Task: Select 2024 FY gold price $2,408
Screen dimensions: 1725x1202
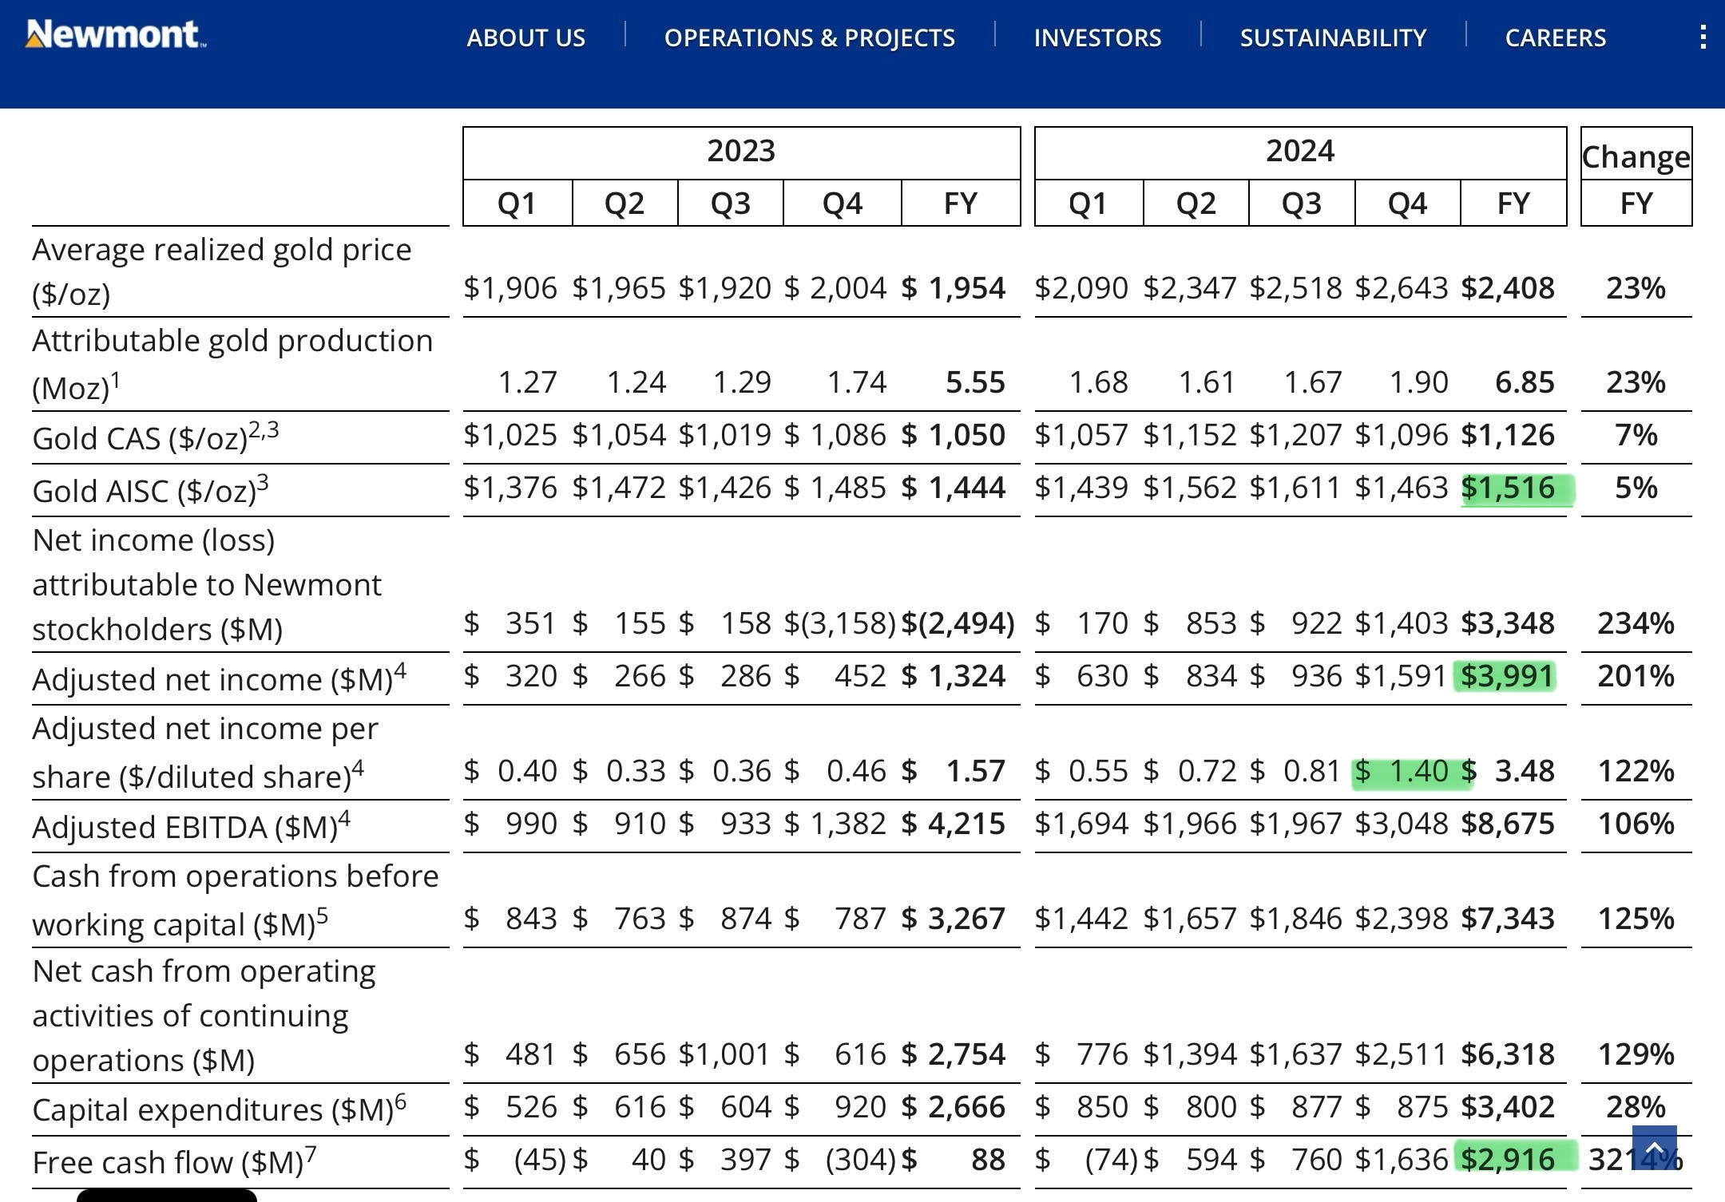Action: click(1508, 288)
